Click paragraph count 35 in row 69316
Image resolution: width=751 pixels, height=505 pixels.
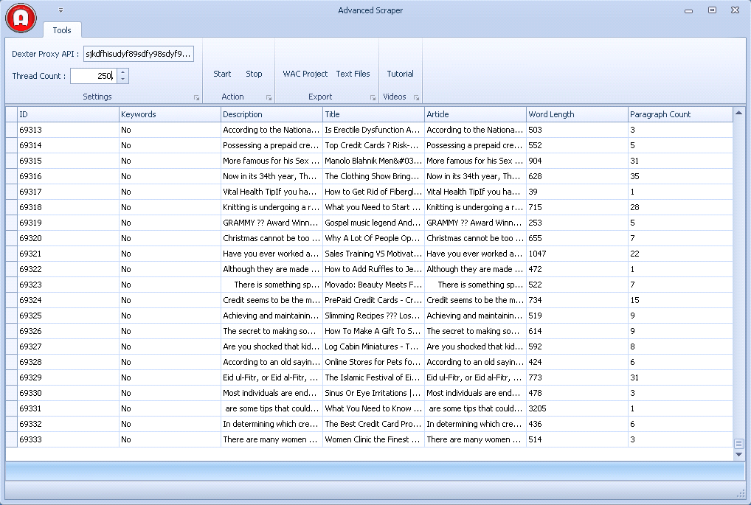tap(680, 176)
